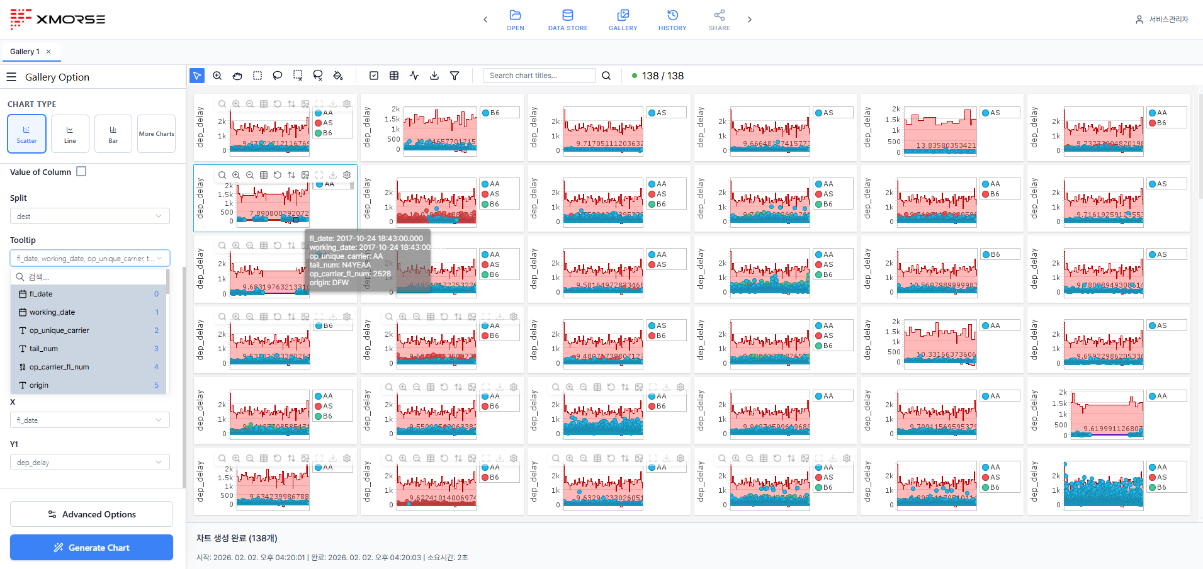The image size is (1203, 569).
Task: Focus the tooltip list search field
Action: (89, 277)
